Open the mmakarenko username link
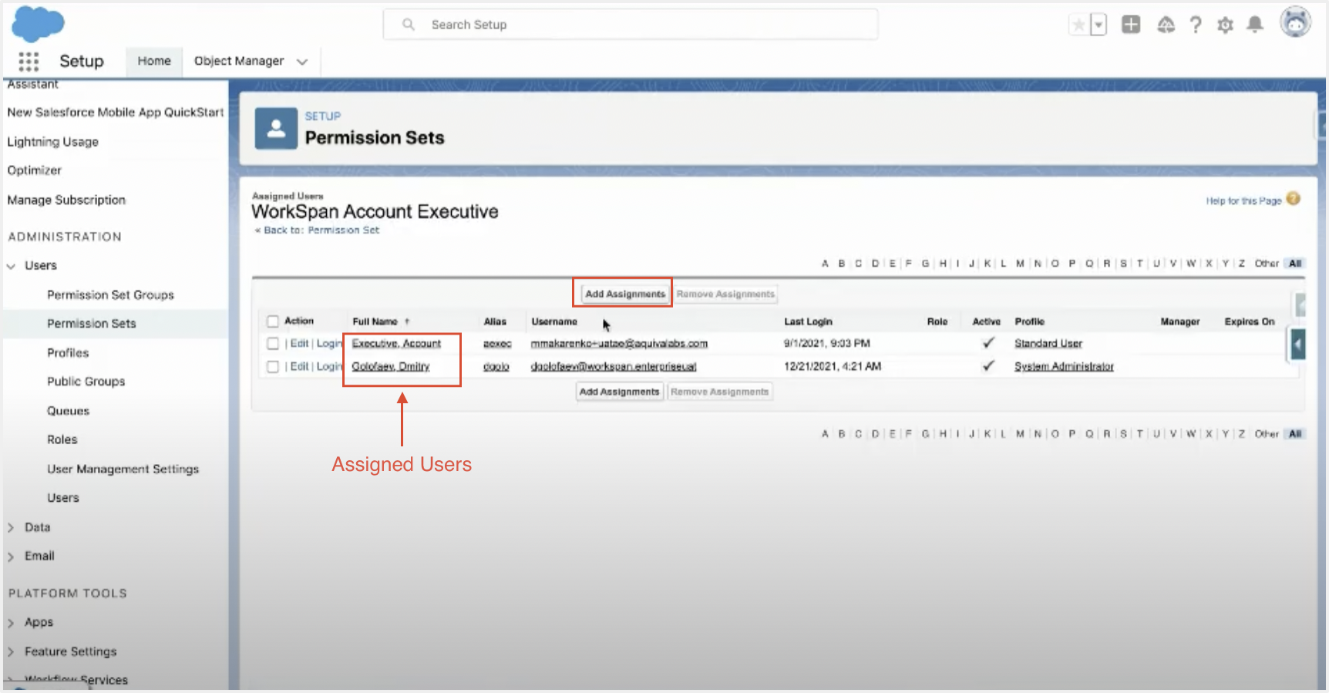1329x693 pixels. (x=619, y=344)
